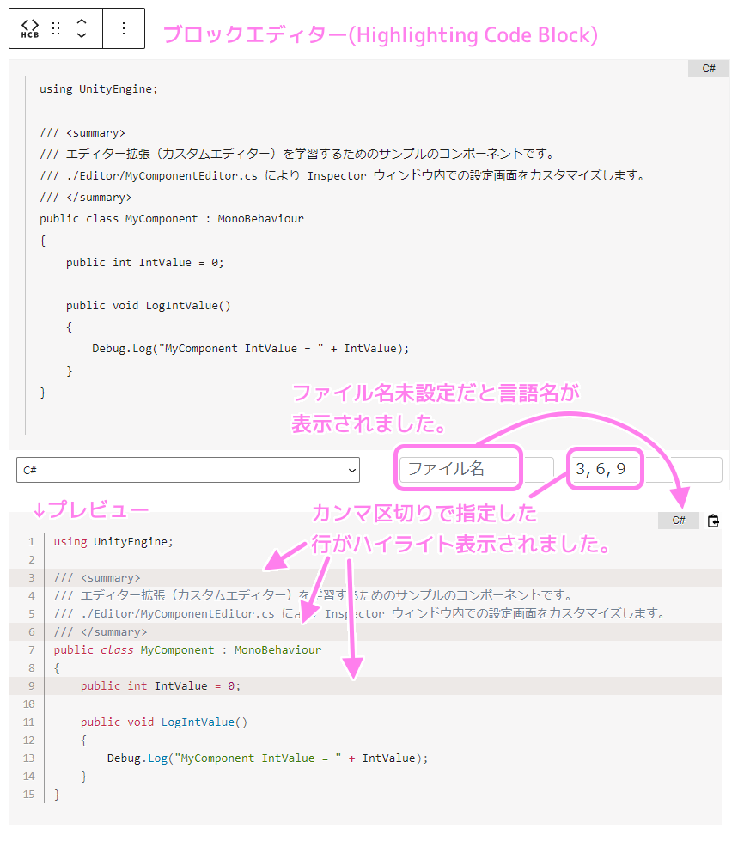This screenshot has height=859, width=744.
Task: Click the HCB block type icon
Action: pyautogui.click(x=29, y=28)
